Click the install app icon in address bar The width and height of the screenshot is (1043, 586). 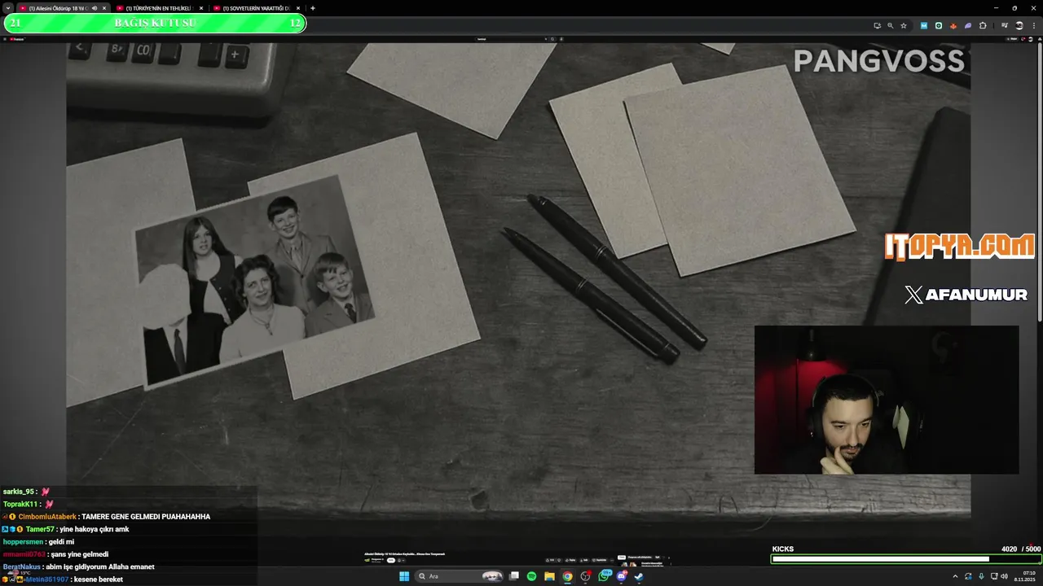(878, 25)
